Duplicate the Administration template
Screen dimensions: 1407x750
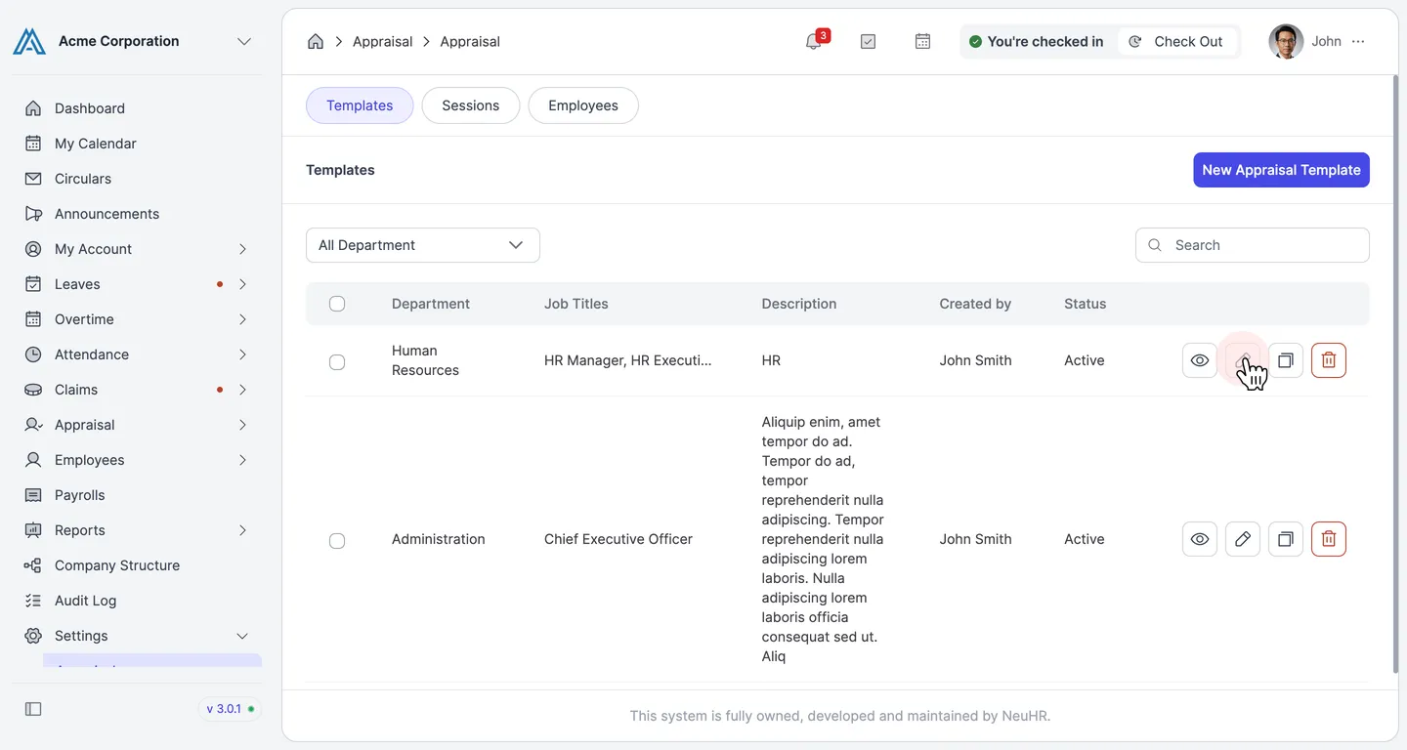point(1286,539)
